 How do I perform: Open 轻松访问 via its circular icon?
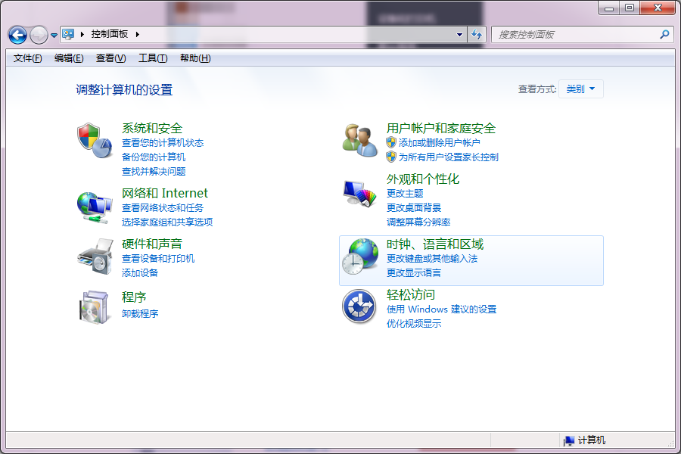click(x=359, y=306)
